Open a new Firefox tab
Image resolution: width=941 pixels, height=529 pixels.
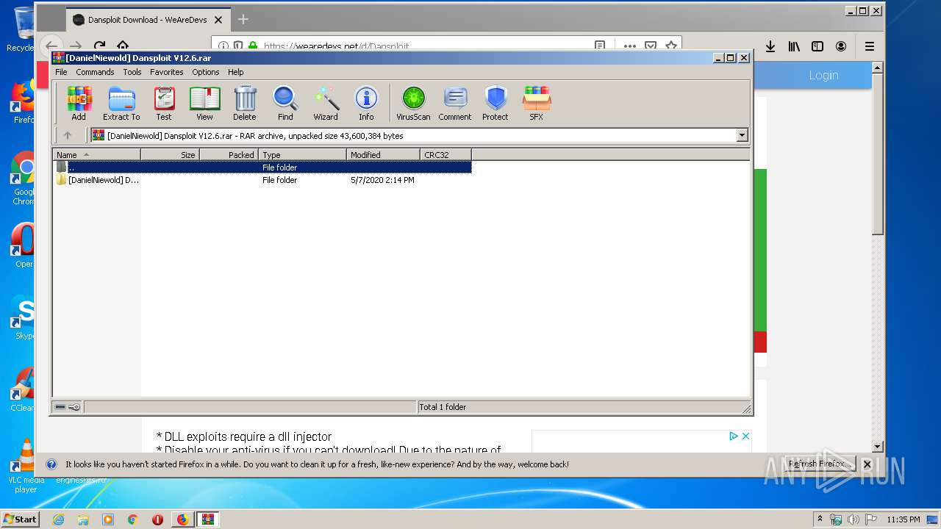(243, 19)
